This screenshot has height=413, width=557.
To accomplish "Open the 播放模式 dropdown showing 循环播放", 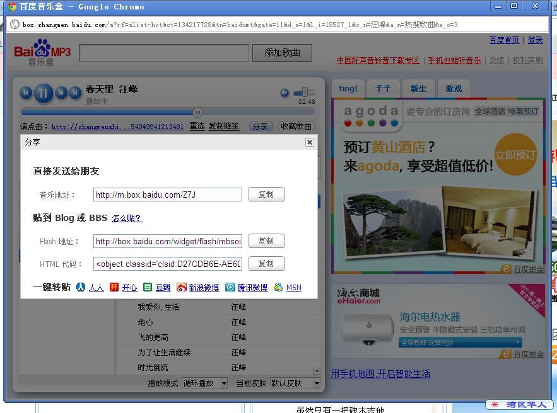I will (x=205, y=383).
